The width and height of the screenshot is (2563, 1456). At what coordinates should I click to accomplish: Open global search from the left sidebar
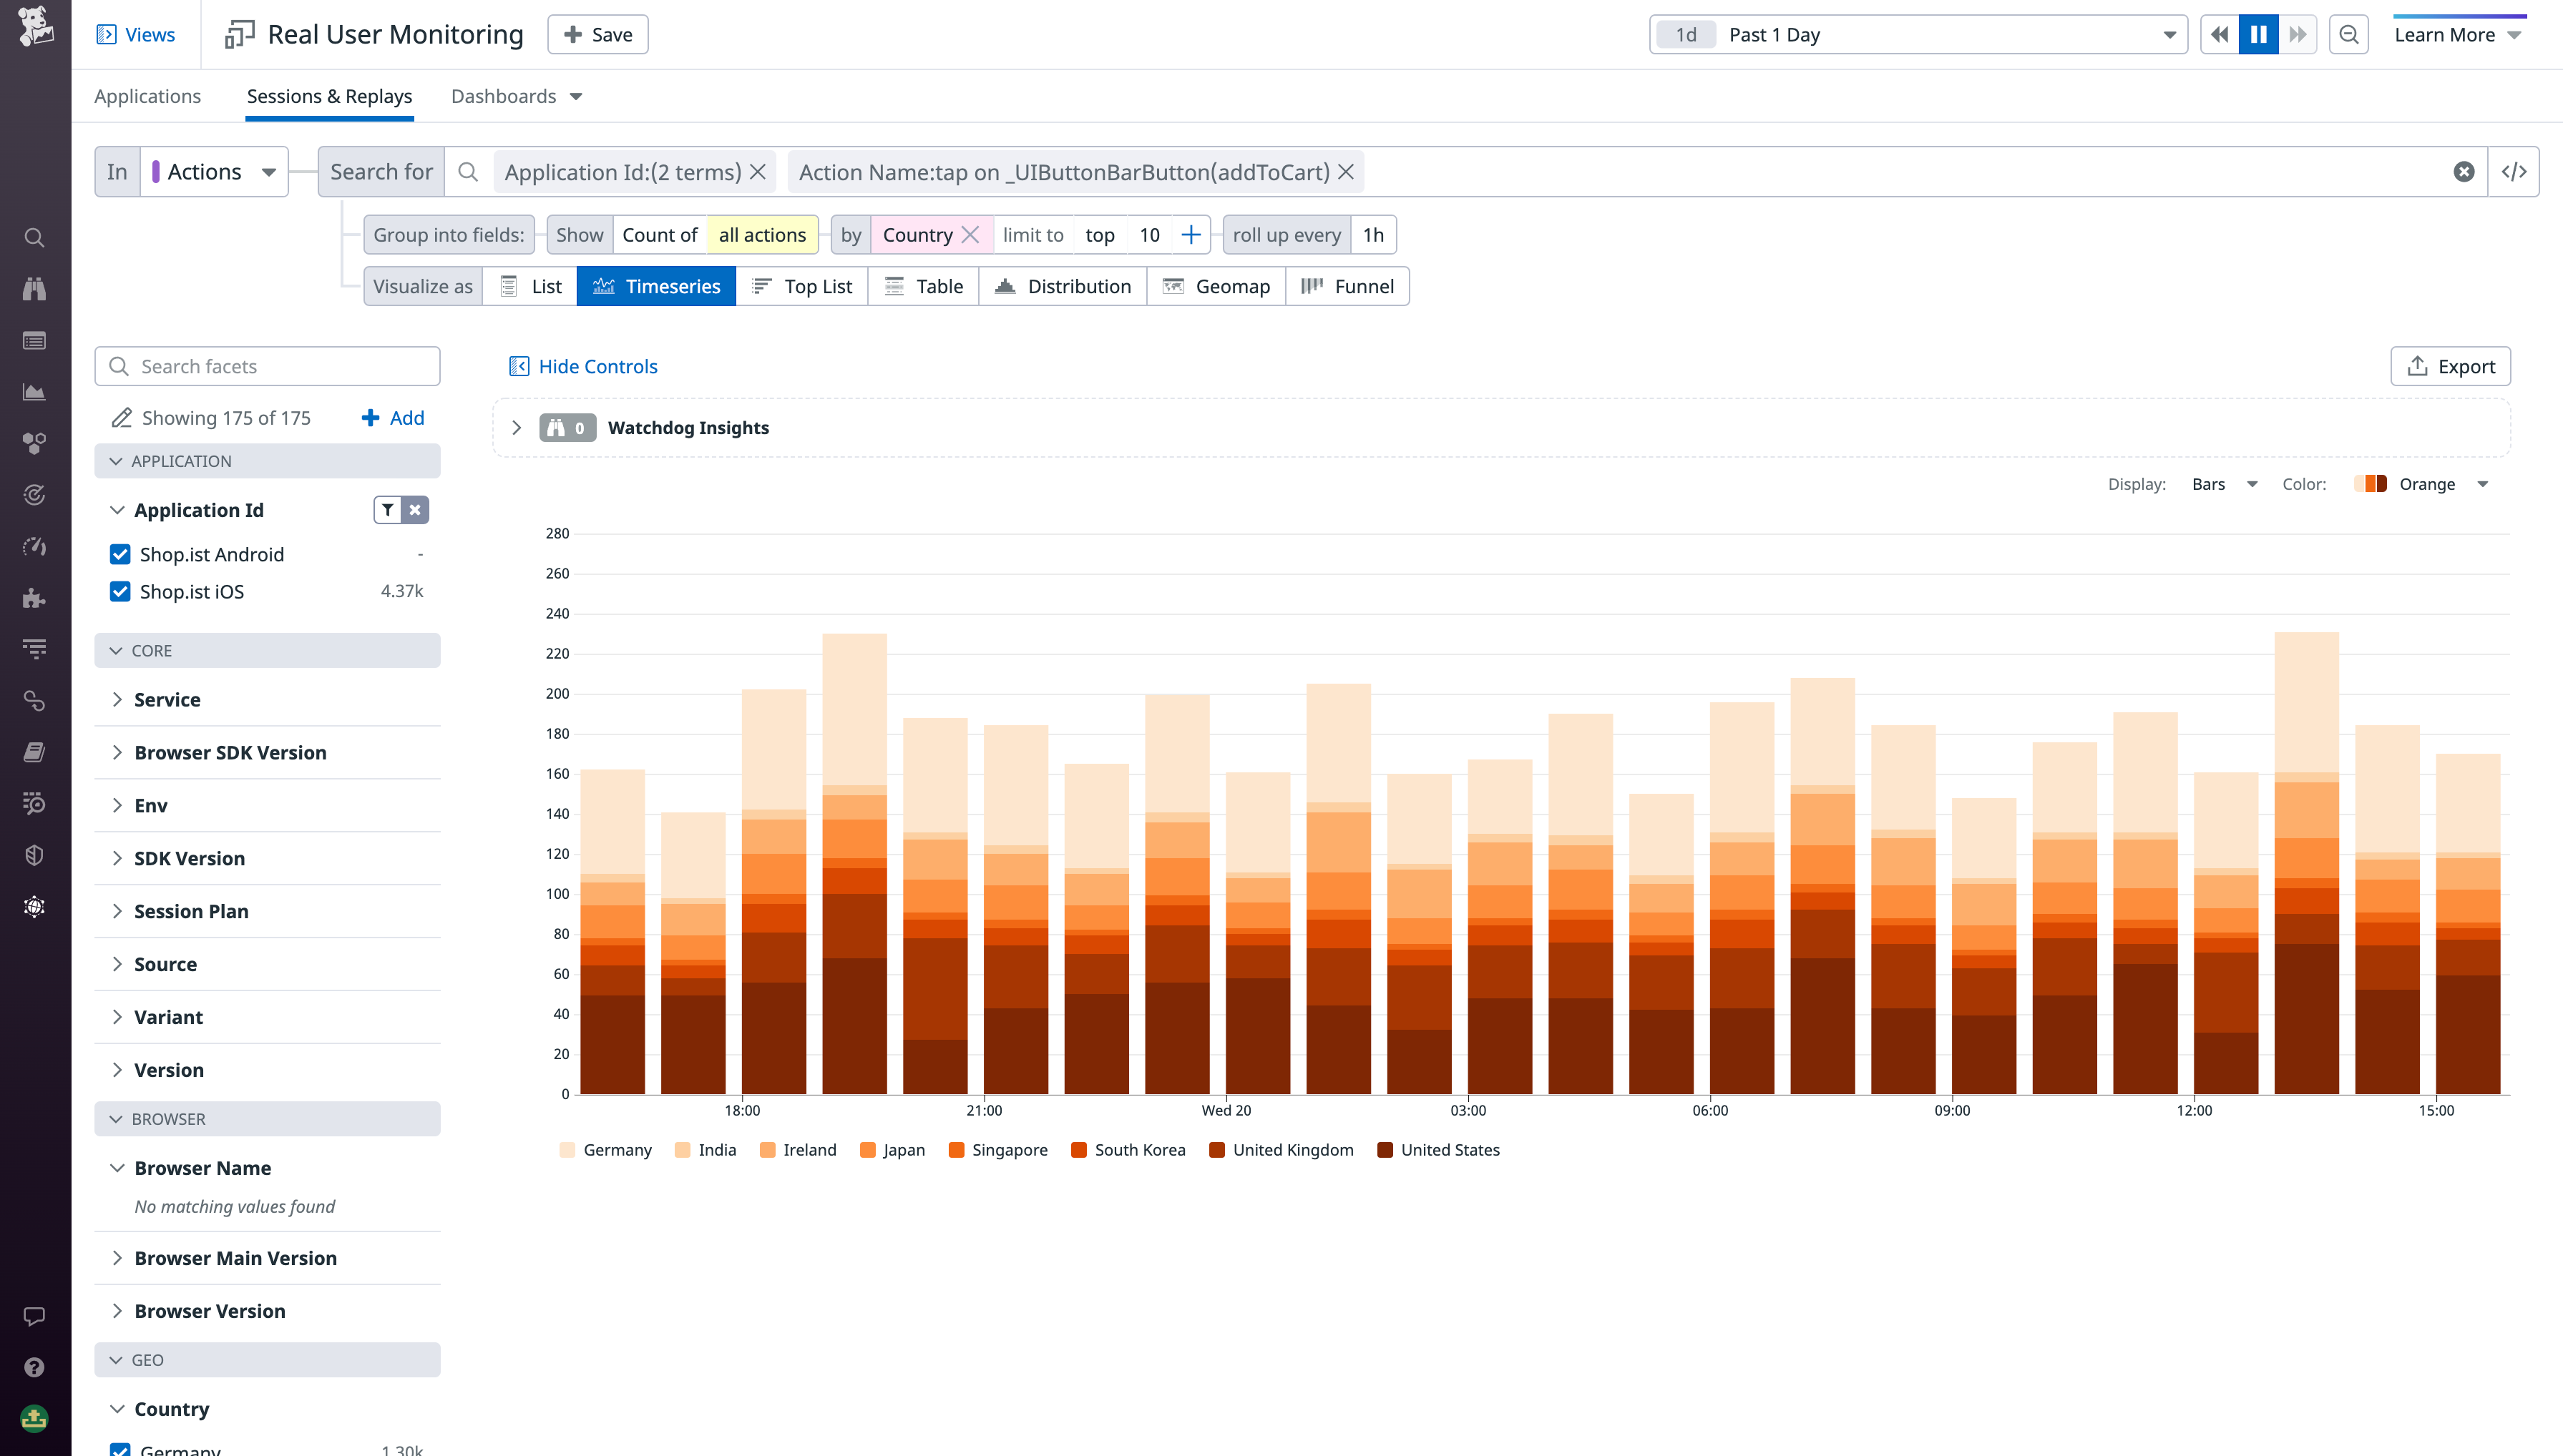[x=34, y=237]
